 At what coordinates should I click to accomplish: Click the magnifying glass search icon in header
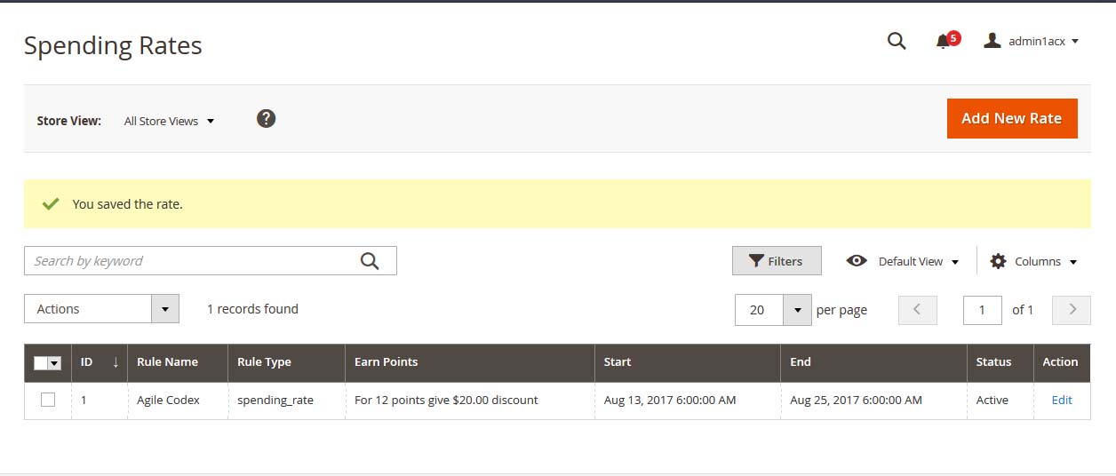click(897, 41)
